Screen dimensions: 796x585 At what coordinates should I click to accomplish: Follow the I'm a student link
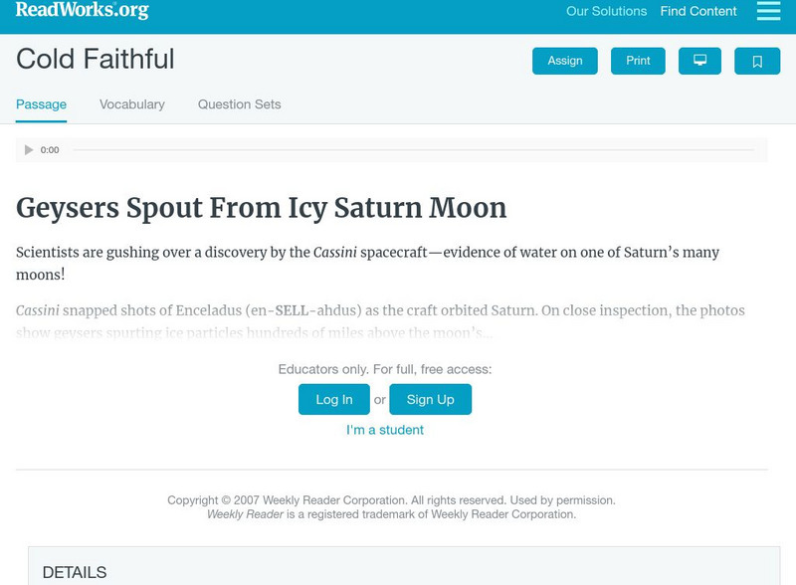coord(385,430)
